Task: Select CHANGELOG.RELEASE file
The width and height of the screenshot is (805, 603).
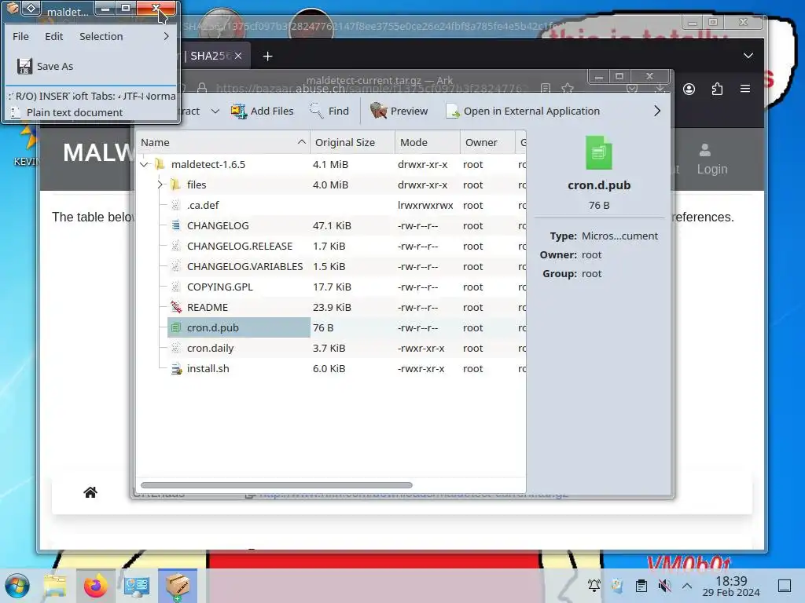Action: click(x=239, y=246)
